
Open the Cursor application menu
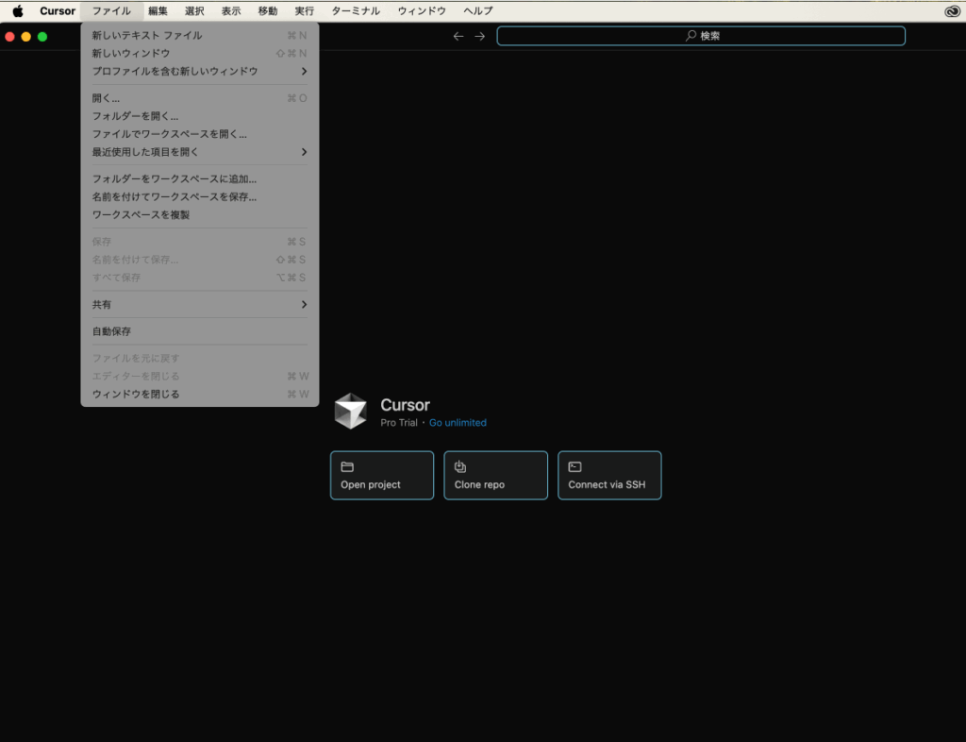[x=58, y=11]
